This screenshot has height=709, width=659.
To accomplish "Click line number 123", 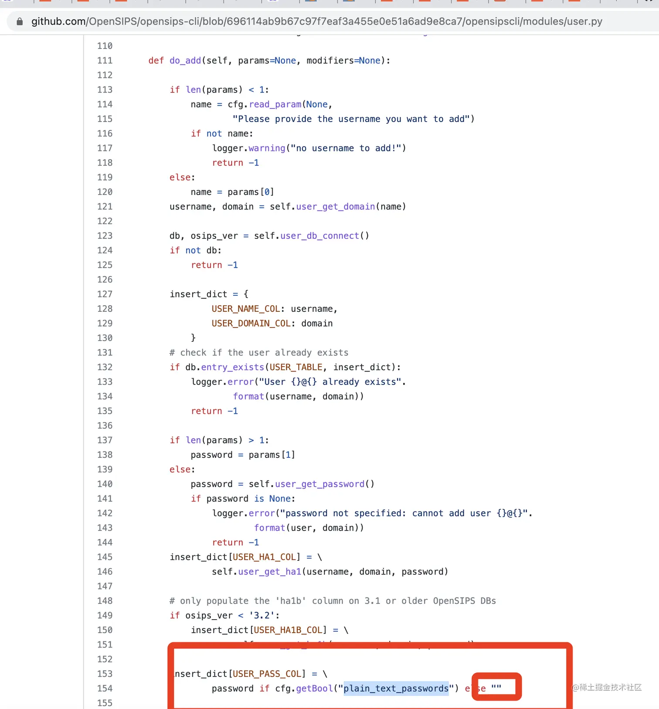I will click(105, 236).
